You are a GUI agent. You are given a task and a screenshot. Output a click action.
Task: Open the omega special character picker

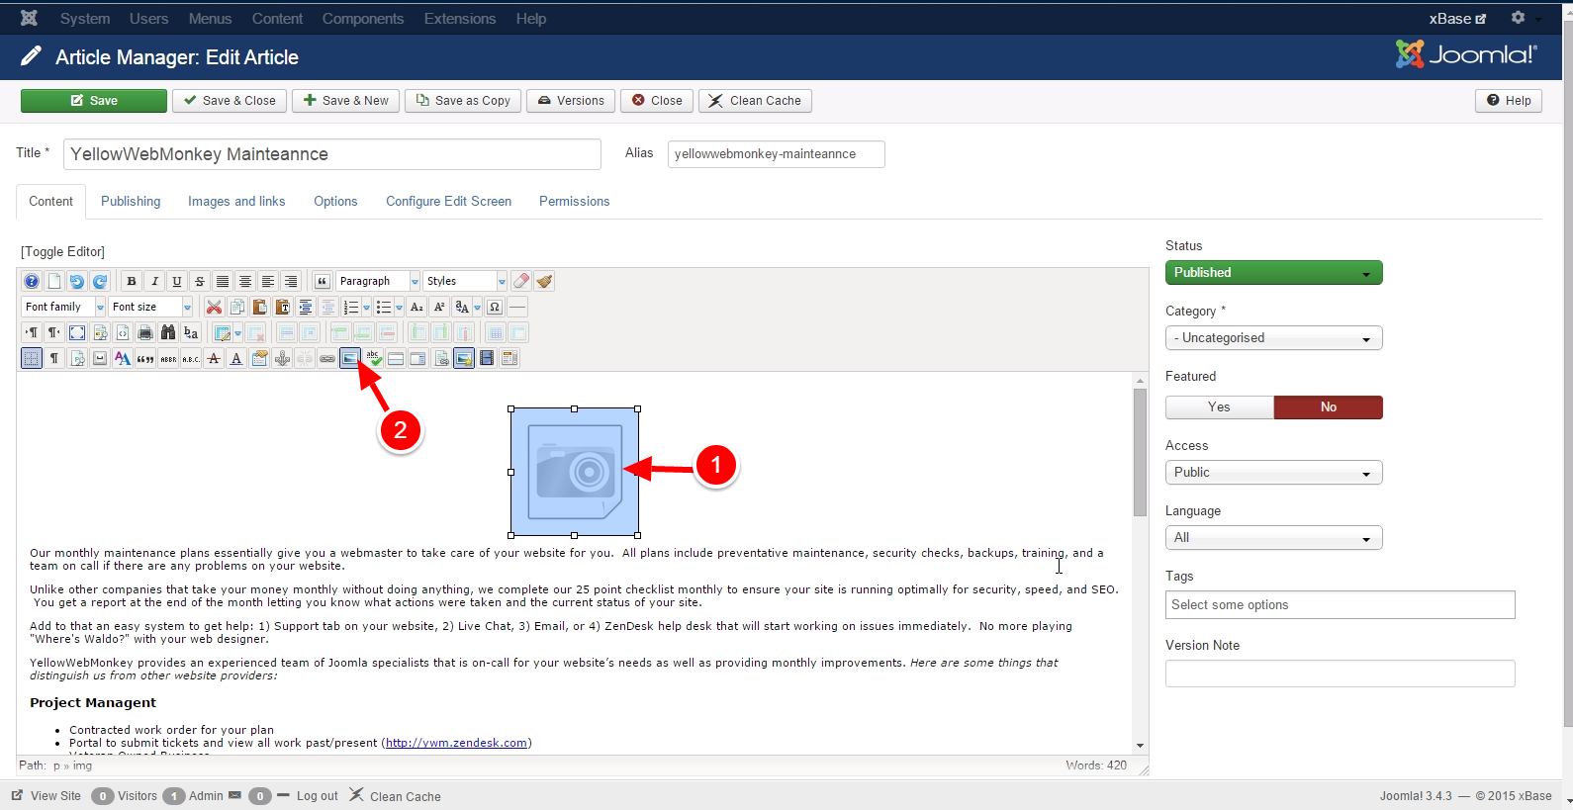[495, 307]
